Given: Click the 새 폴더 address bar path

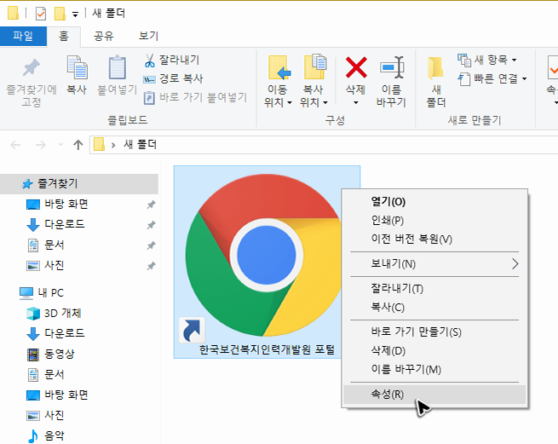Looking at the screenshot, I should 141,145.
